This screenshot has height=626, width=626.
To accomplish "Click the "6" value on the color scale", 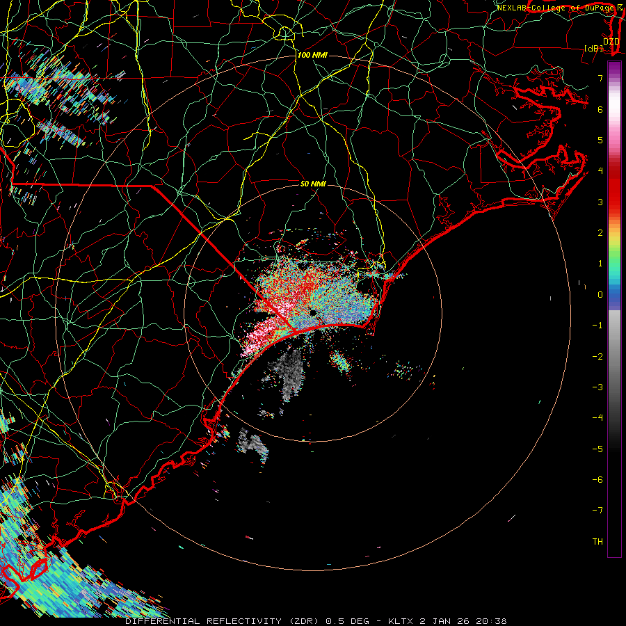I will pyautogui.click(x=600, y=109).
